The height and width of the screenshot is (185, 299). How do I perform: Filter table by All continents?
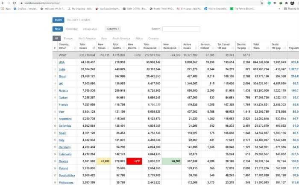click(57, 39)
